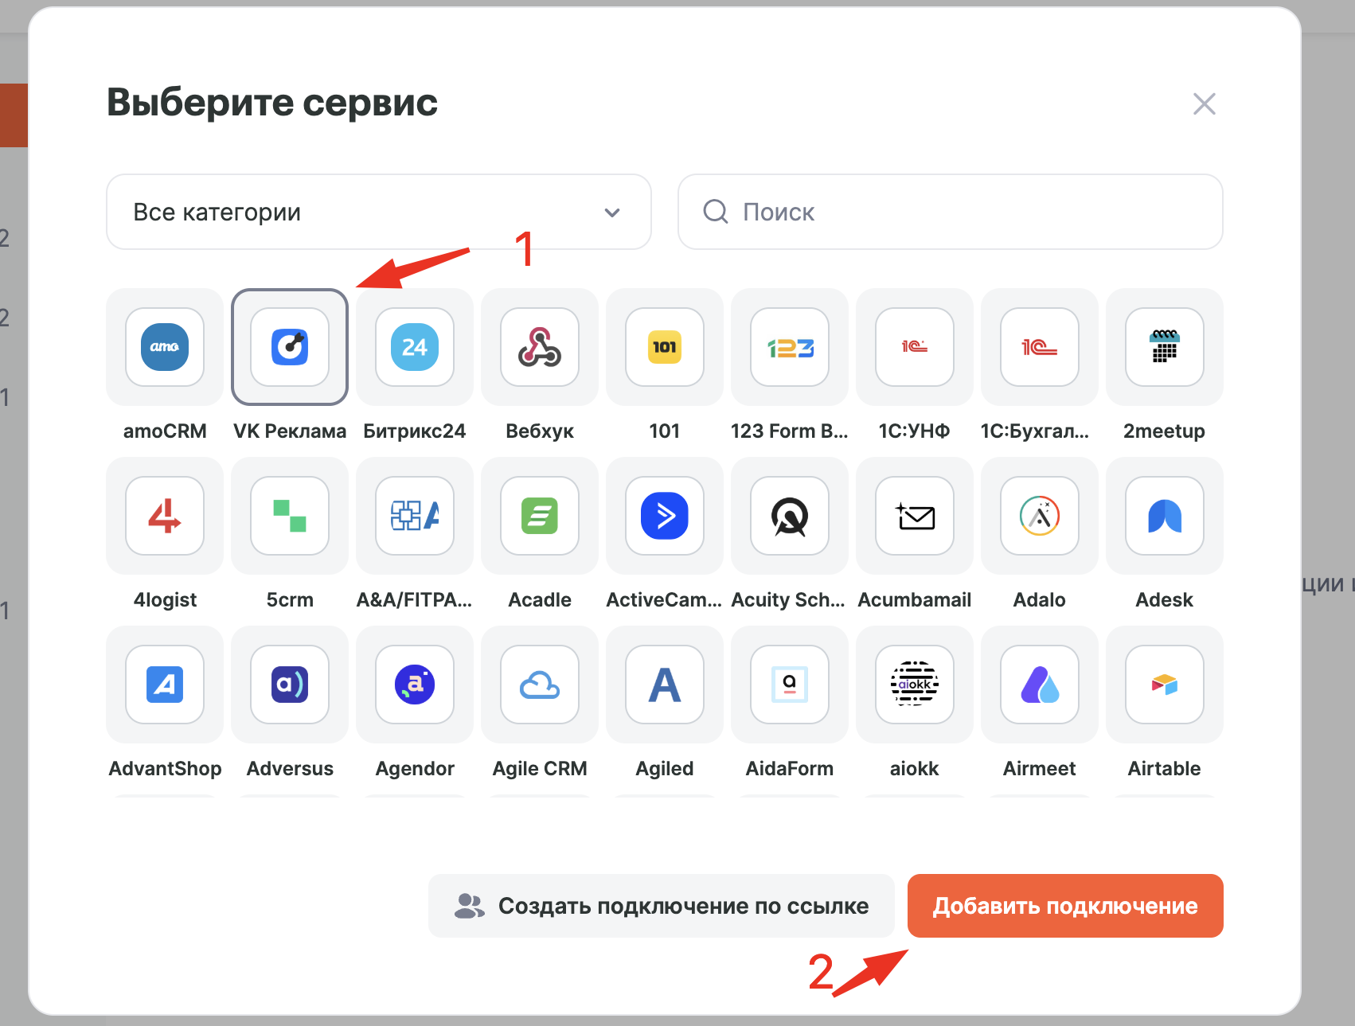Select the ActiveCampaign service icon
The image size is (1355, 1026).
pyautogui.click(x=665, y=516)
